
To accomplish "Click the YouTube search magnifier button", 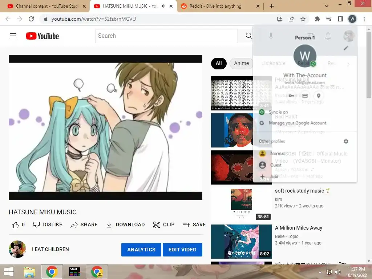I will click(x=248, y=36).
